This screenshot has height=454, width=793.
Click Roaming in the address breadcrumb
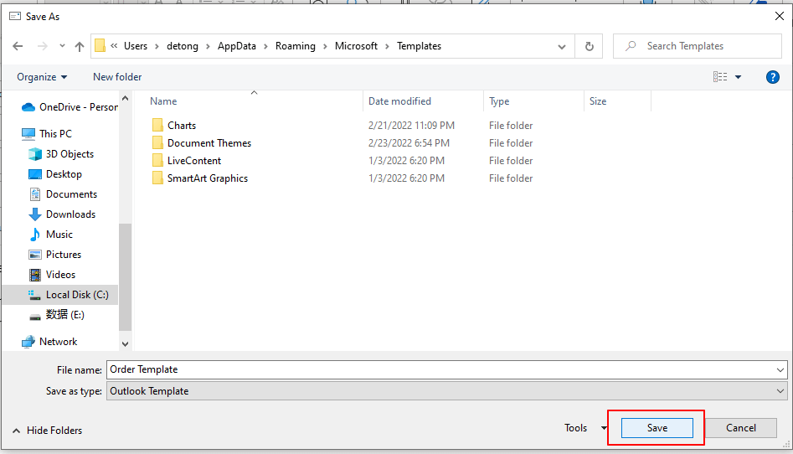296,46
